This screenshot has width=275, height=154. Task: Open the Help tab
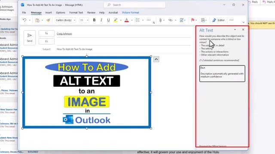(102, 12)
